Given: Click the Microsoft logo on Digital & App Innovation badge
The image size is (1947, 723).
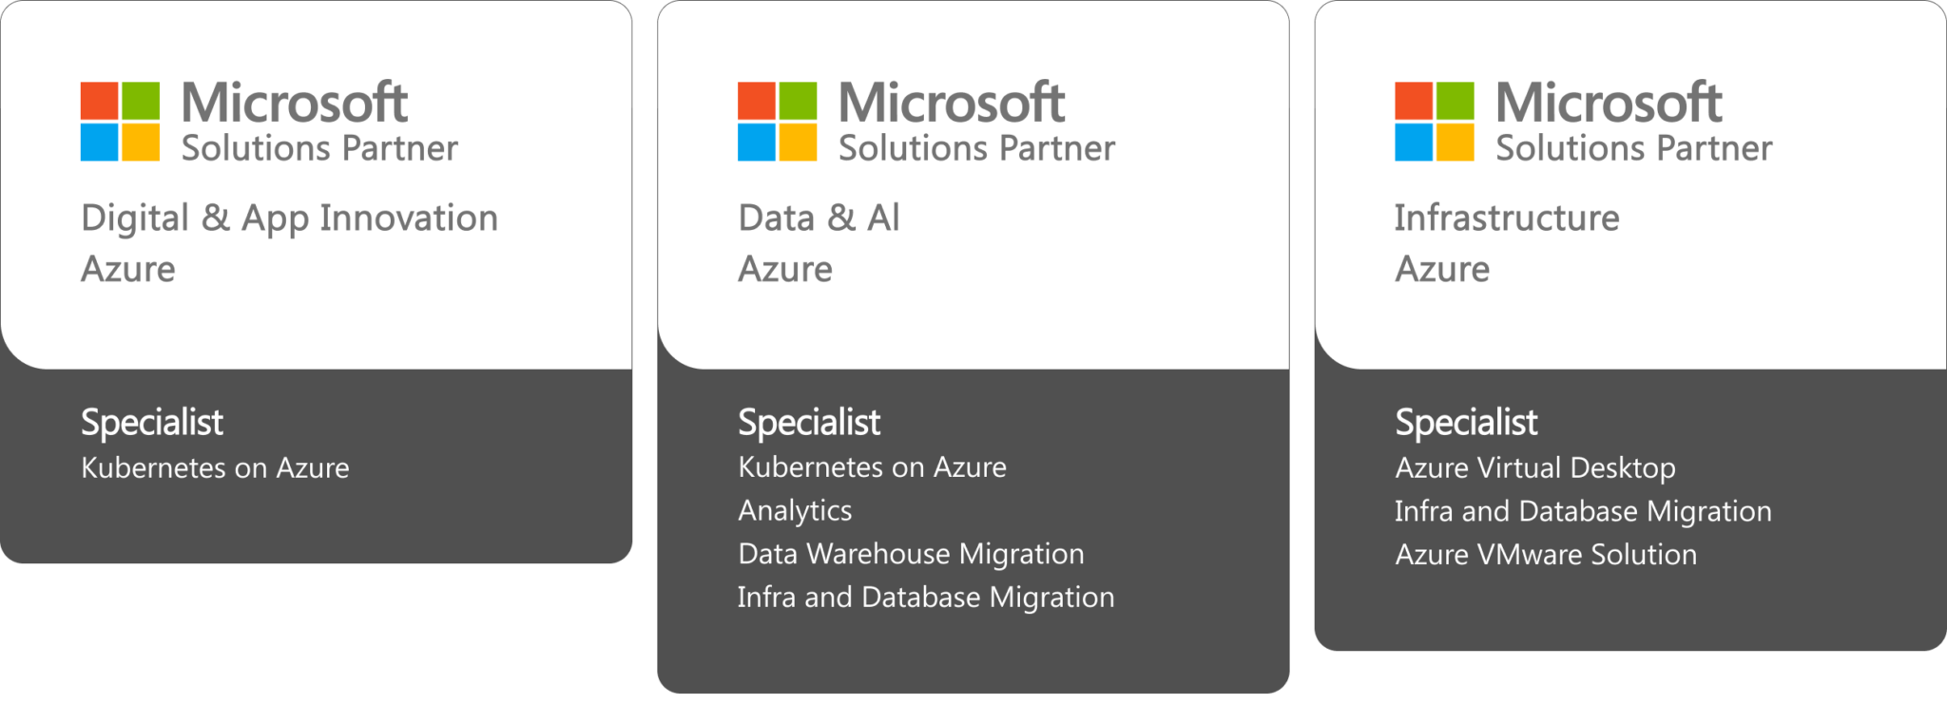Looking at the screenshot, I should pos(119,122).
